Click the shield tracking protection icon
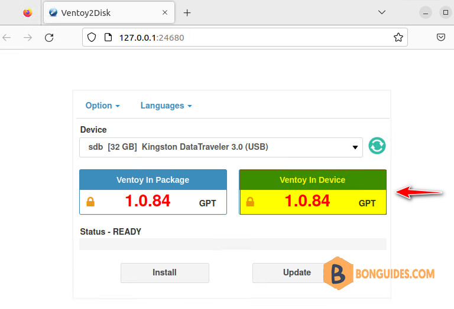 coord(92,37)
